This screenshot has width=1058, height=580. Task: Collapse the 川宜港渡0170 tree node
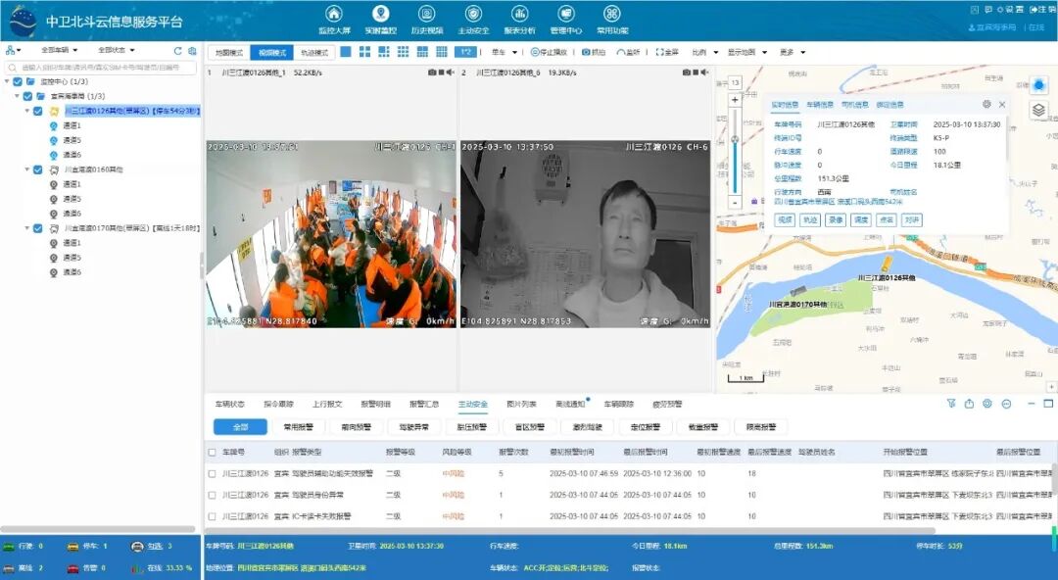coord(27,229)
